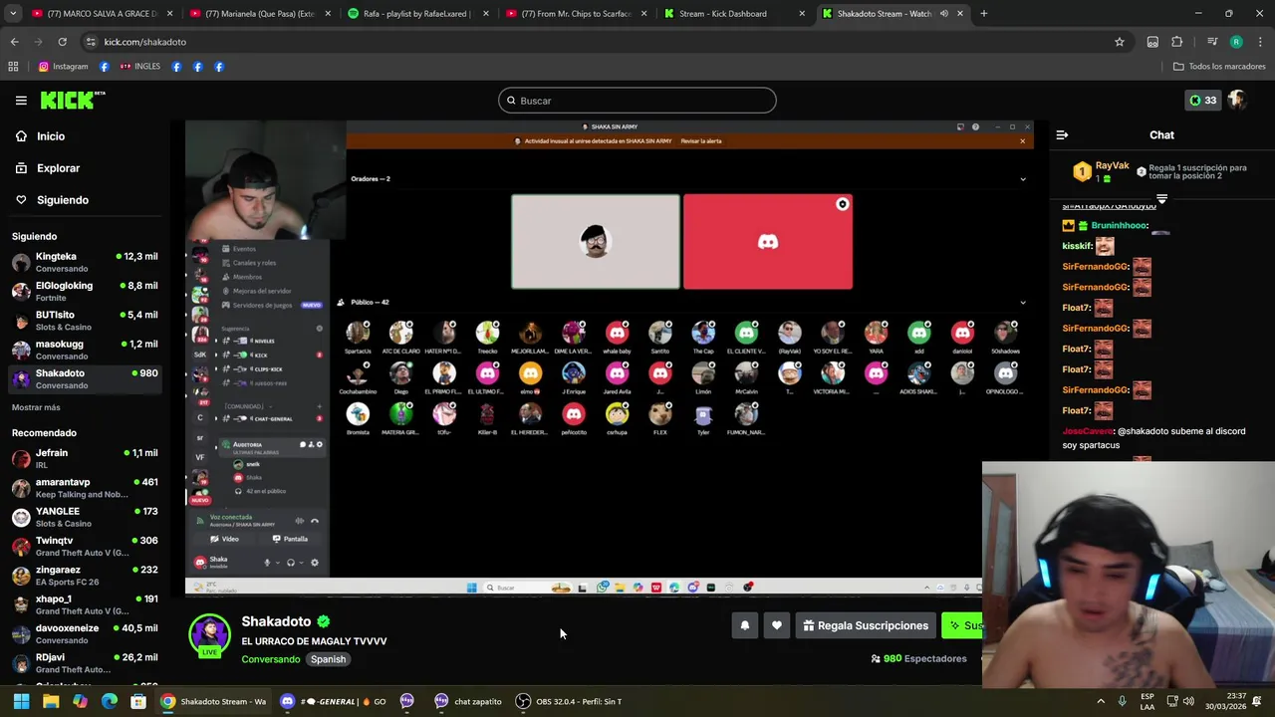The image size is (1275, 717).
Task: Click the Conversando category link
Action: coord(270,659)
